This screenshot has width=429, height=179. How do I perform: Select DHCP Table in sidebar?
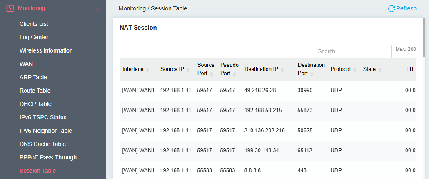tap(35, 104)
